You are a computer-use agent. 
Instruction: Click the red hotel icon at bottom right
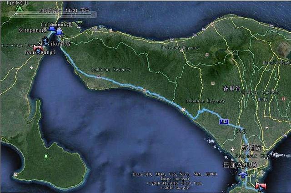[261, 186]
